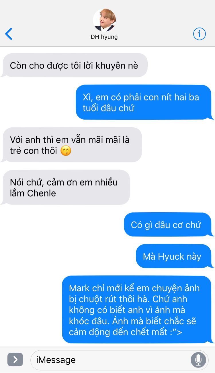This screenshot has height=373, width=215.
Task: Select the long "Mark chỉ mới kể" message
Action: (x=138, y=310)
